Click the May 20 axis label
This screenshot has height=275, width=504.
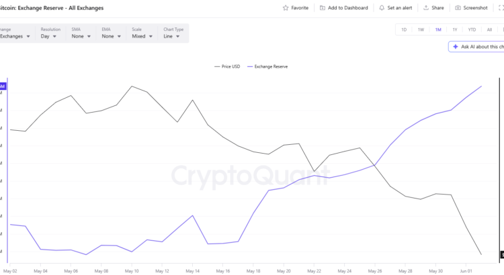click(284, 271)
